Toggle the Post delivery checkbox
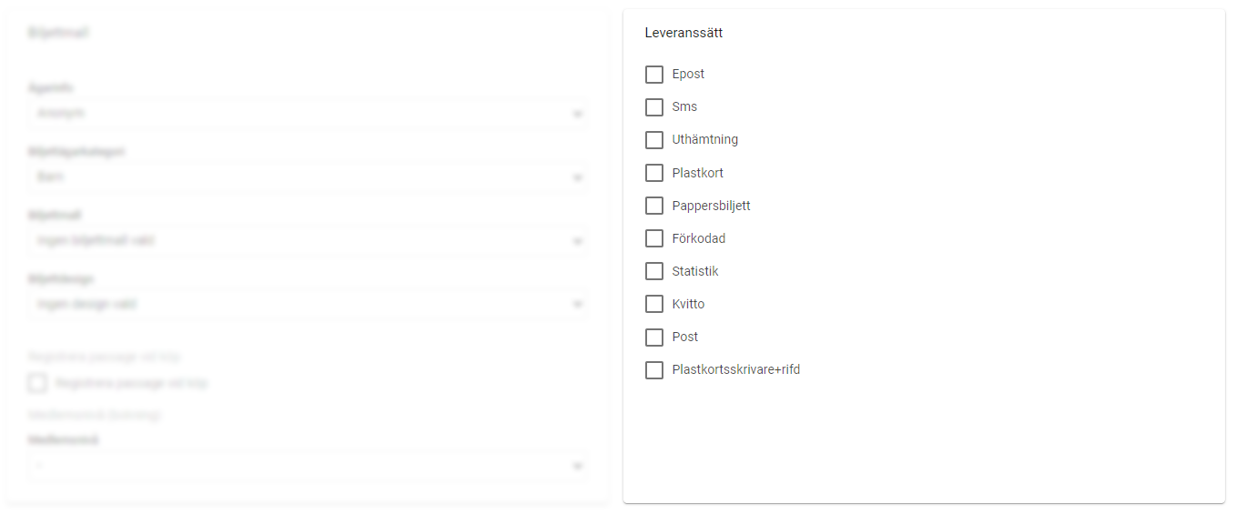 coord(653,338)
